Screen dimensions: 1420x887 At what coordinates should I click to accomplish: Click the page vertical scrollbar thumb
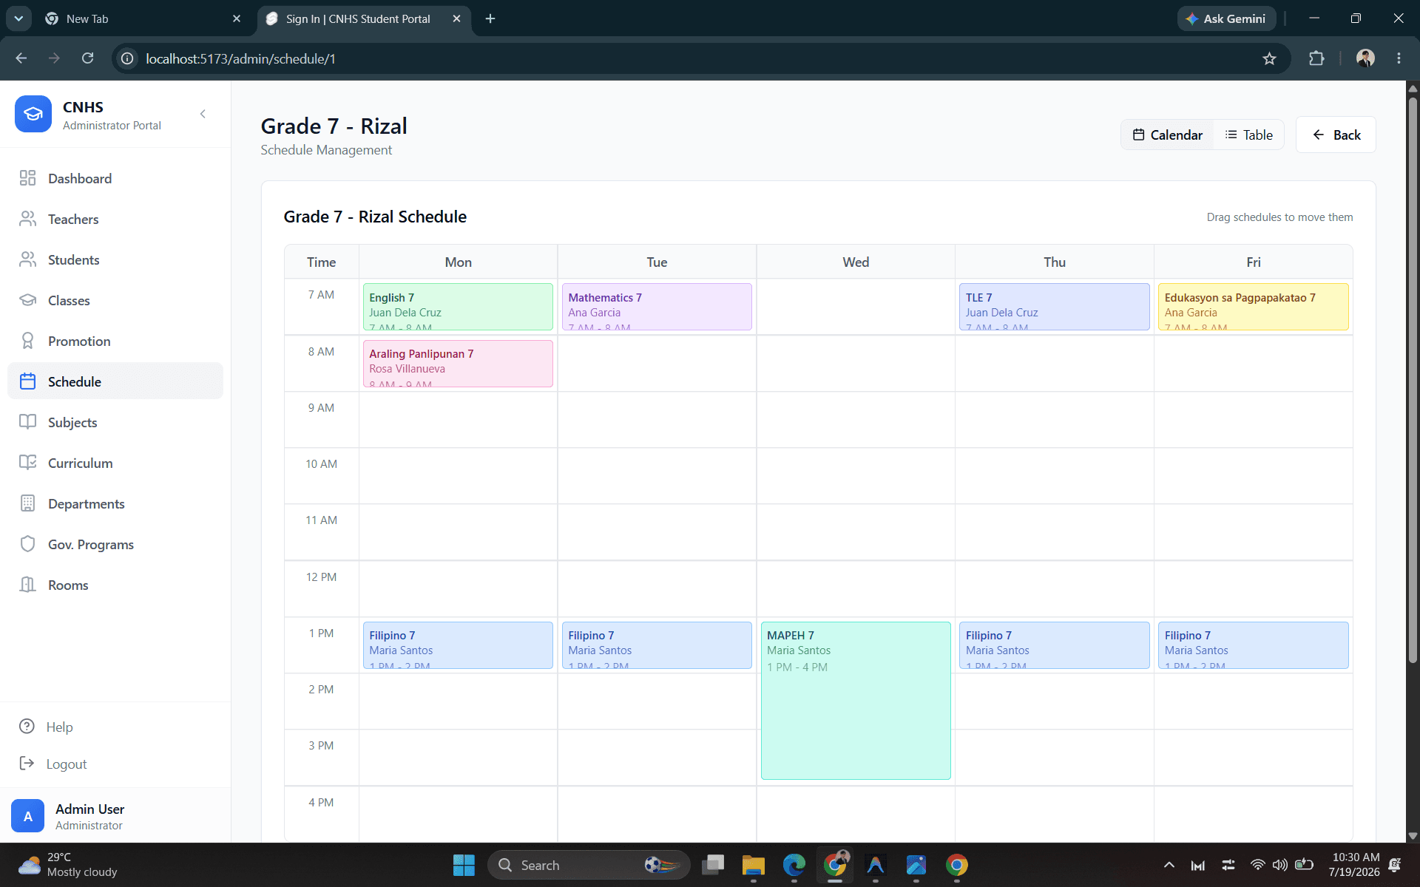(1413, 380)
